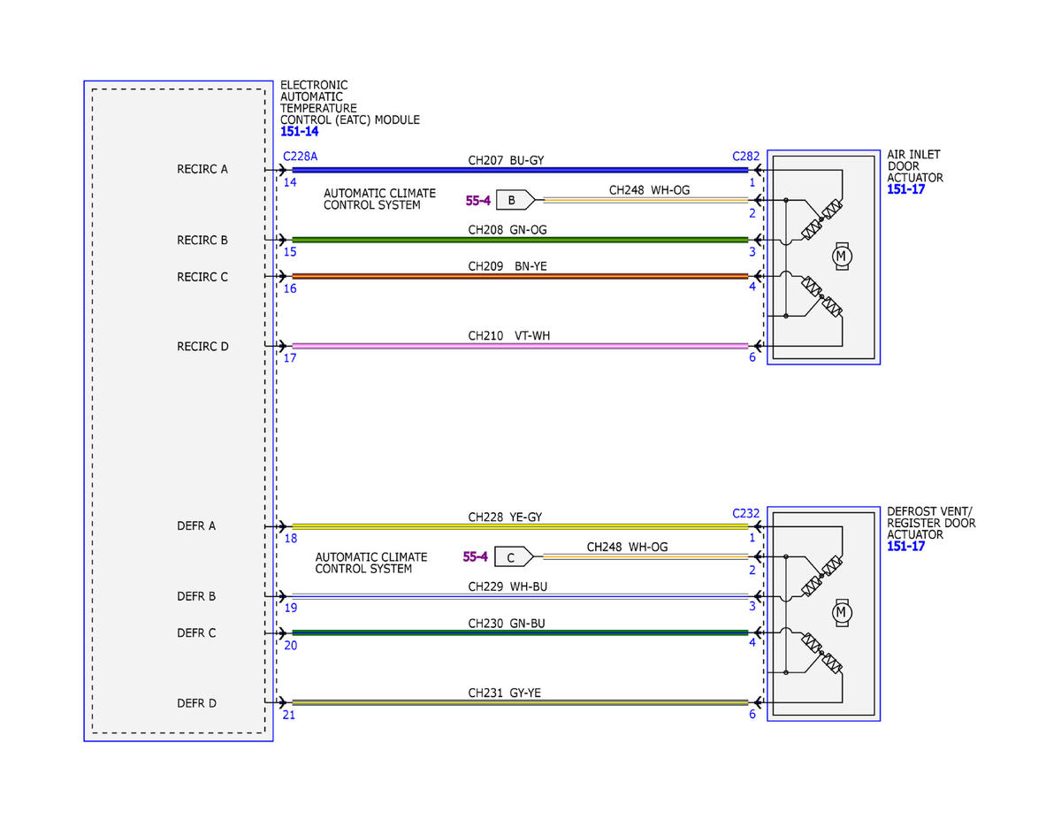
Task: Select the CH231 GY-YE wire label
Action: 505,694
